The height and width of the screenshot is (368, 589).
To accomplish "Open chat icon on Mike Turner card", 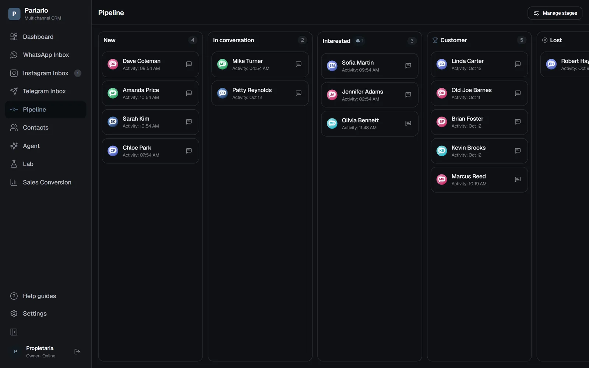I will [299, 64].
